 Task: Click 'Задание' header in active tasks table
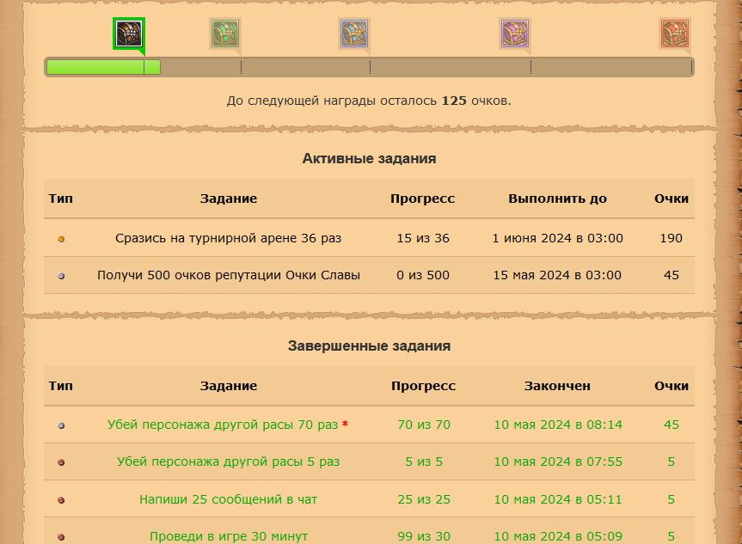(x=229, y=199)
